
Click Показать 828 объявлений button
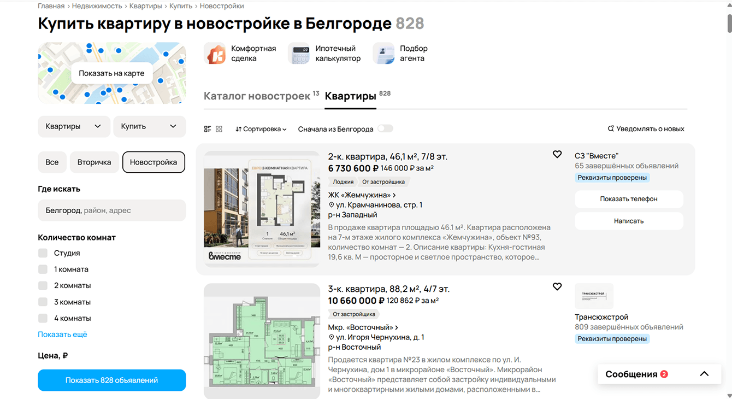tap(111, 380)
